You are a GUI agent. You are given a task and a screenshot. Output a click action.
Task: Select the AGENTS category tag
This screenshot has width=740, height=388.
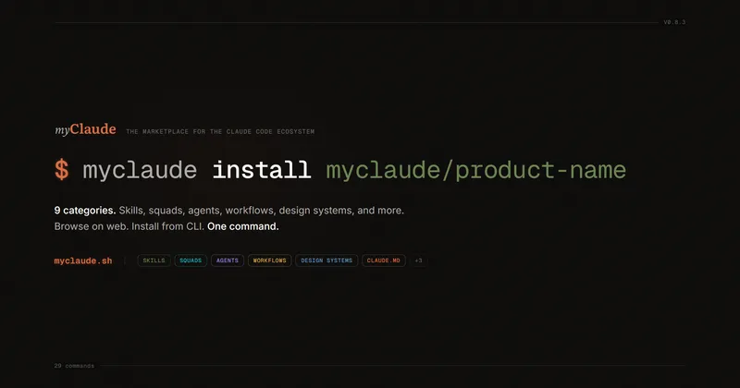pyautogui.click(x=228, y=261)
